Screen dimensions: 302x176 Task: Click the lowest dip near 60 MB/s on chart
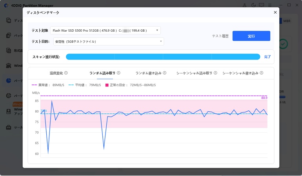coord(48,153)
